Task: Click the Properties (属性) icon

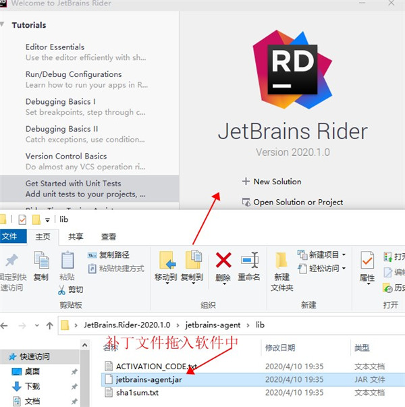Action: pos(367,260)
